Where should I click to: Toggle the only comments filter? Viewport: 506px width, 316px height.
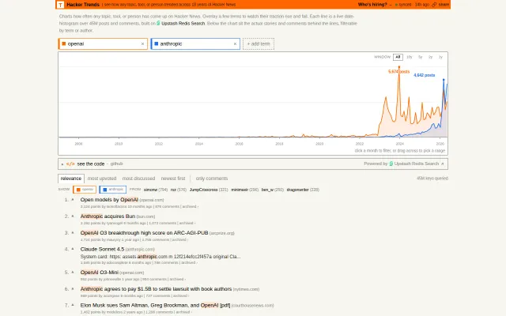point(212,179)
